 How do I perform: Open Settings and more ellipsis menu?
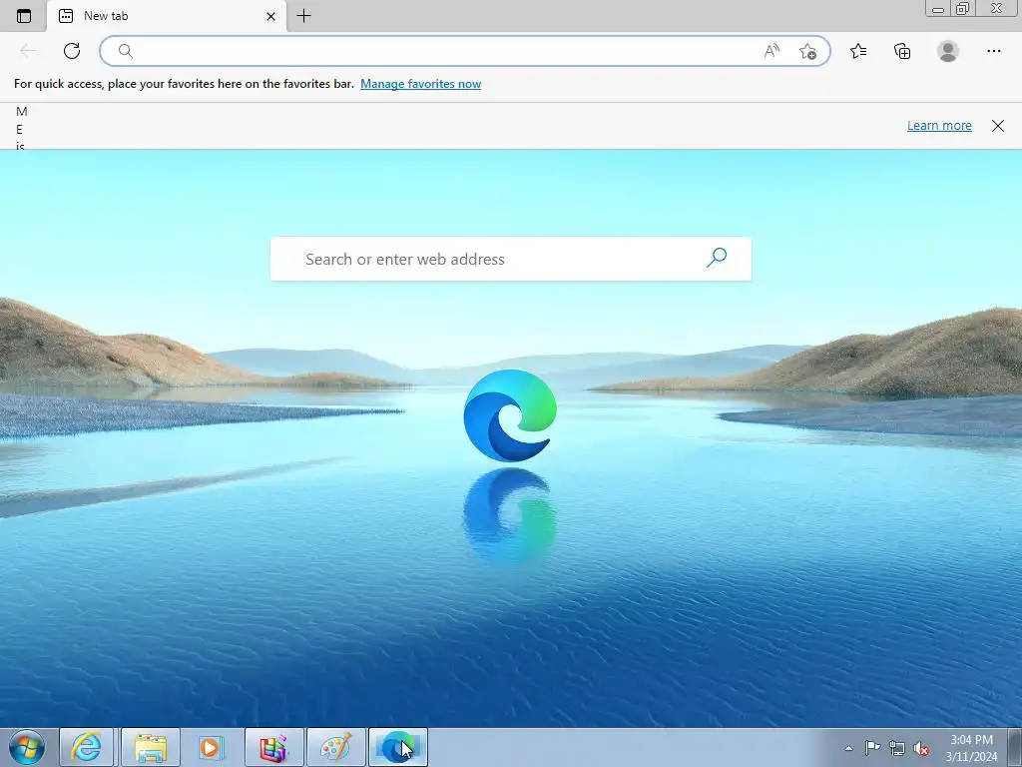994,51
